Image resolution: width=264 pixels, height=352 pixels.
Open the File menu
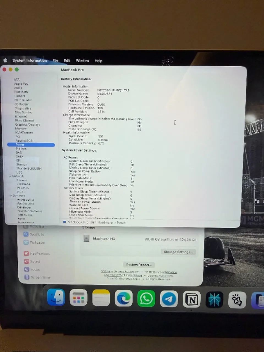click(x=56, y=61)
